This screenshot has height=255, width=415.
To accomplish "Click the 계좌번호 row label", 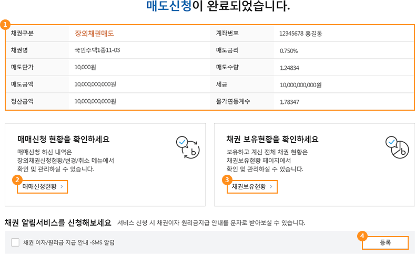I will point(227,33).
